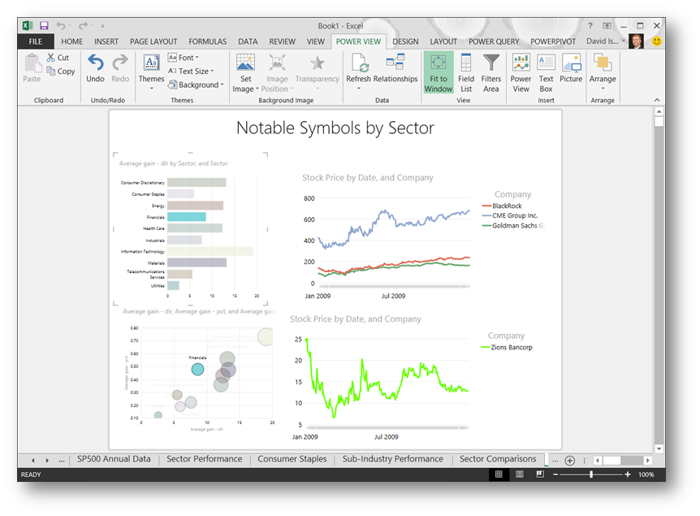The image size is (700, 516).
Task: Zoom out with minus button
Action: click(555, 475)
